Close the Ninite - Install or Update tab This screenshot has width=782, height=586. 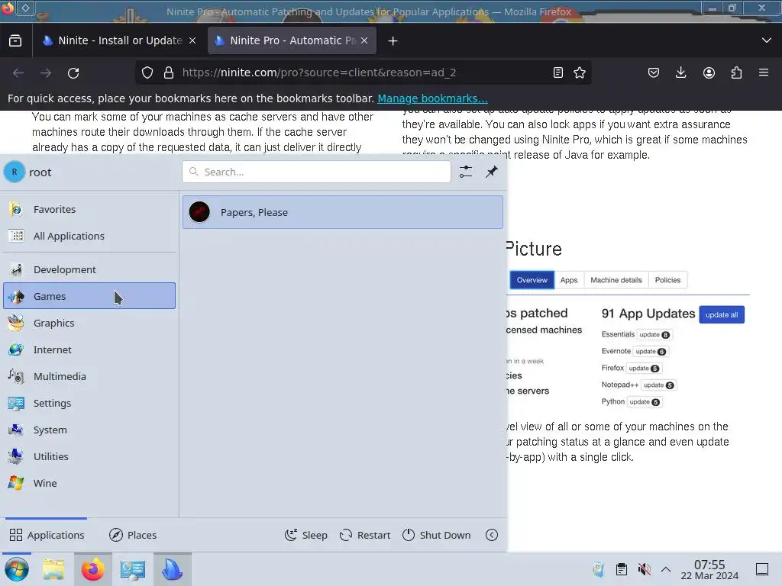tap(192, 41)
